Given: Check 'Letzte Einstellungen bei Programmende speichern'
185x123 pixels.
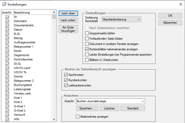Looking at the screenshot, I should 87,55.
